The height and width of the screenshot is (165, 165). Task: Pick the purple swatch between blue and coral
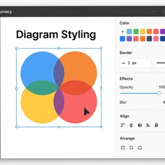point(129,39)
